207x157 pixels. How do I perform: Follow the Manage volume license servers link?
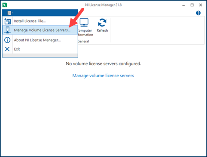(x=103, y=75)
